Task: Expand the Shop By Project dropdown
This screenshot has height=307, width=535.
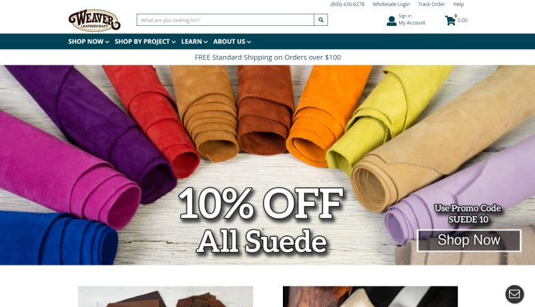Action: (145, 42)
